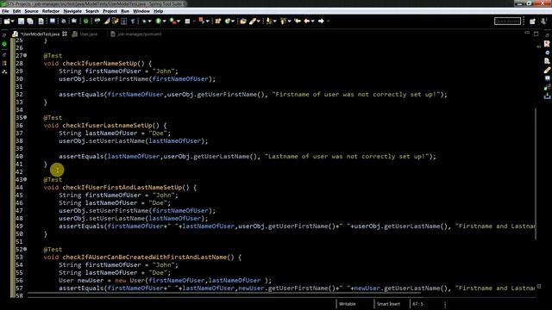This screenshot has width=552, height=310.
Task: Open the Search menu
Action: 92,11
